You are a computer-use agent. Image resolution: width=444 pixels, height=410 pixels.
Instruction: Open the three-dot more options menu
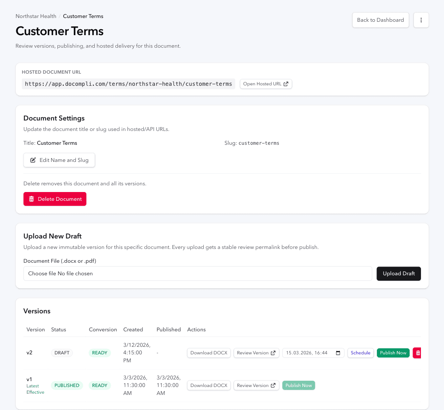421,20
